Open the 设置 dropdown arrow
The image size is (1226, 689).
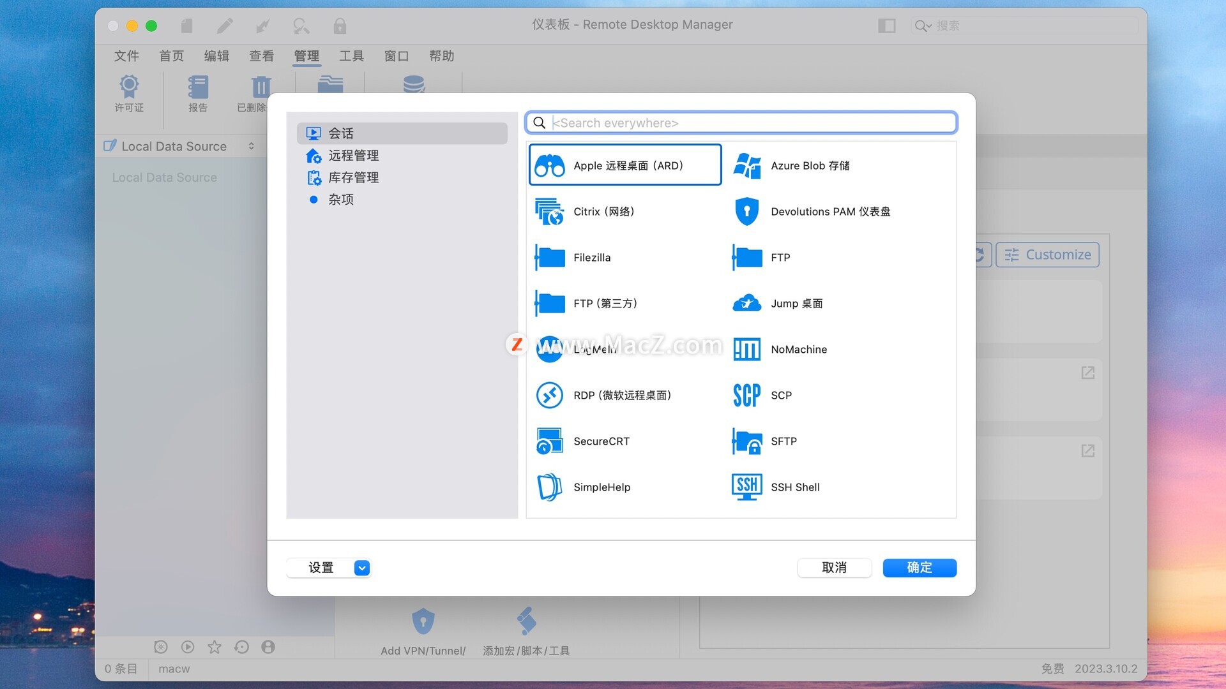(x=361, y=568)
